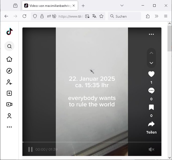
Task: Open the Following people icon
Action: 9,82
